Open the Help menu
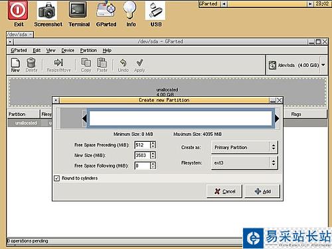Viewport: 332px width, 249px height. (107, 50)
